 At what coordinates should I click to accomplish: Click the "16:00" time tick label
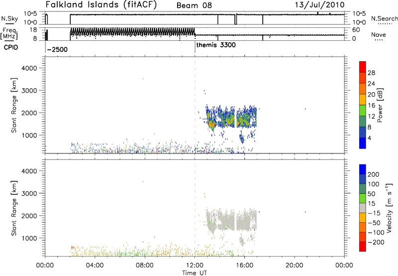(244, 266)
